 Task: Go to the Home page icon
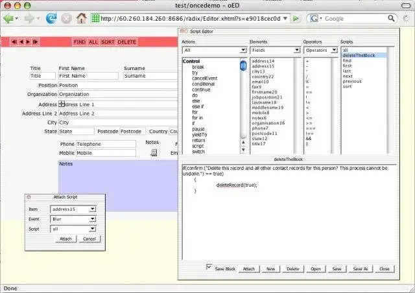(81, 18)
